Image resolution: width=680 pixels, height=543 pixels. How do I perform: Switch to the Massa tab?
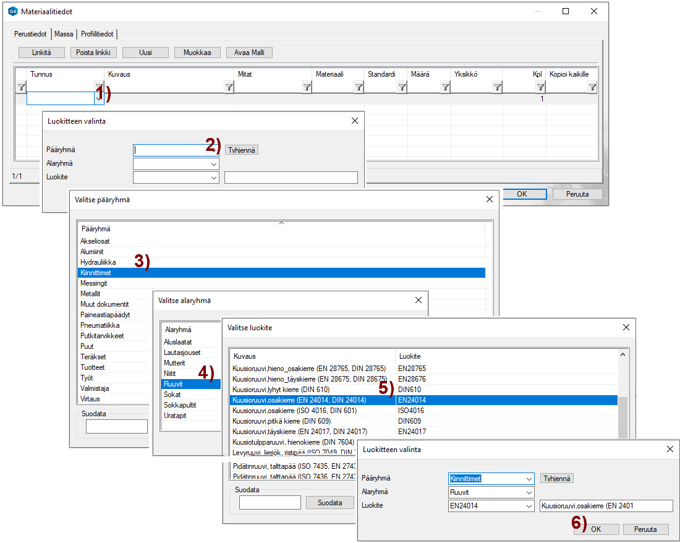64,34
